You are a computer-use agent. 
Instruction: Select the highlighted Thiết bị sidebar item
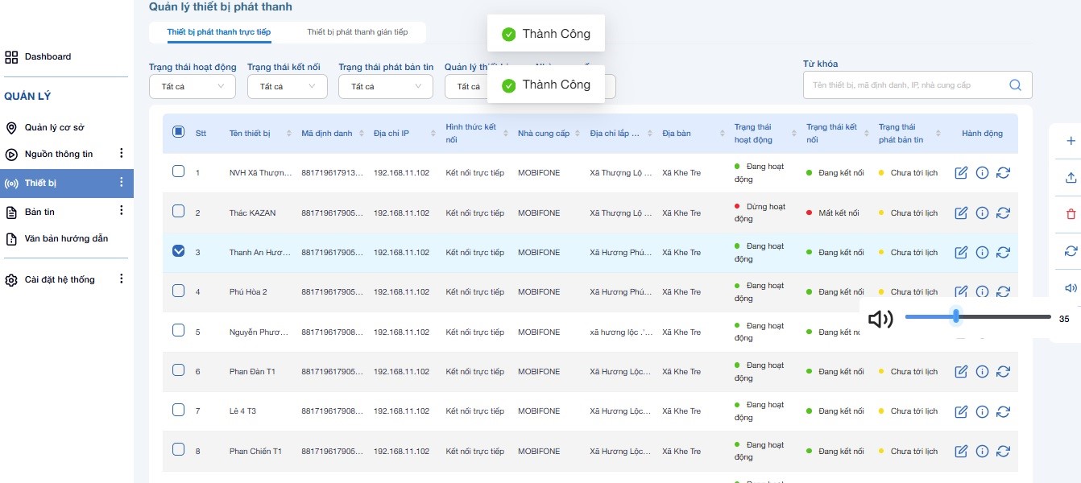click(x=67, y=183)
